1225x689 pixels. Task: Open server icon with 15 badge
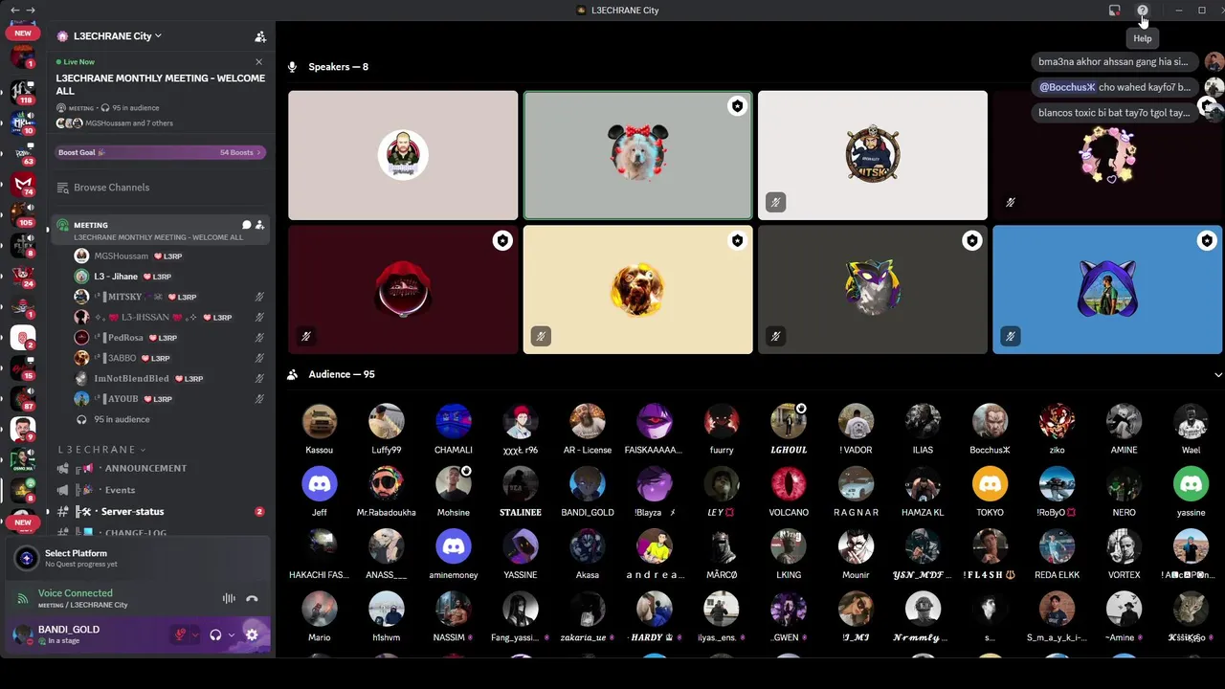point(23,367)
